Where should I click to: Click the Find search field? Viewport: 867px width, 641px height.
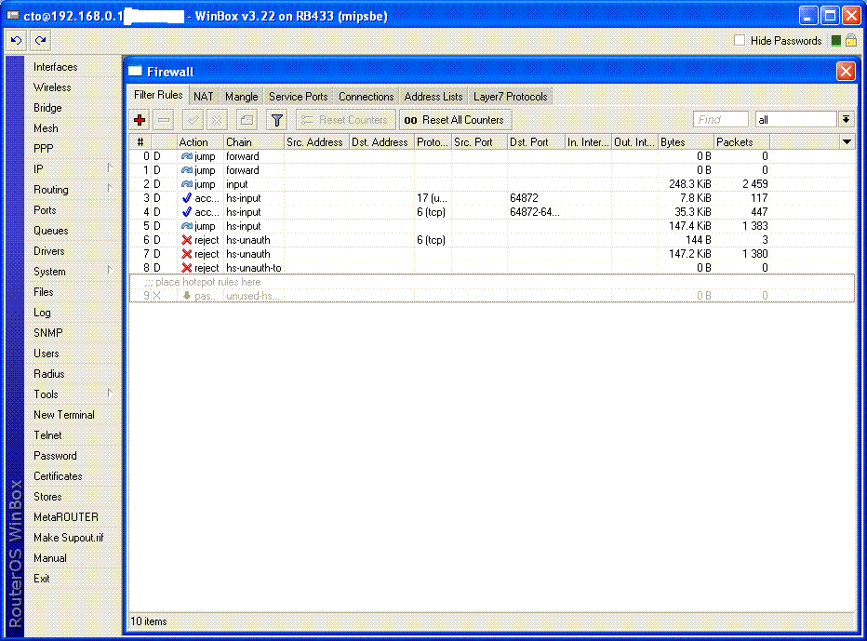pyautogui.click(x=720, y=119)
